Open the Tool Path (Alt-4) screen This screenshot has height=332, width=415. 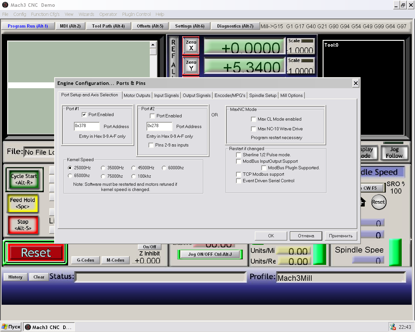[108, 26]
